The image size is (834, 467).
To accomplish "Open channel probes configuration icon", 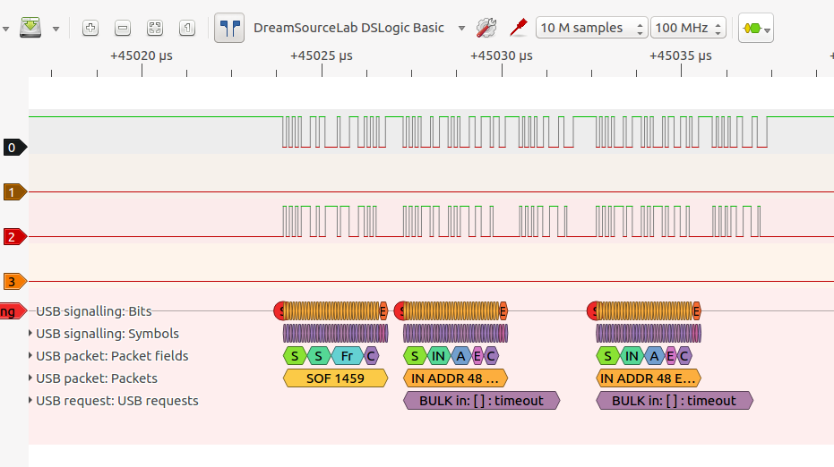I will (x=518, y=28).
